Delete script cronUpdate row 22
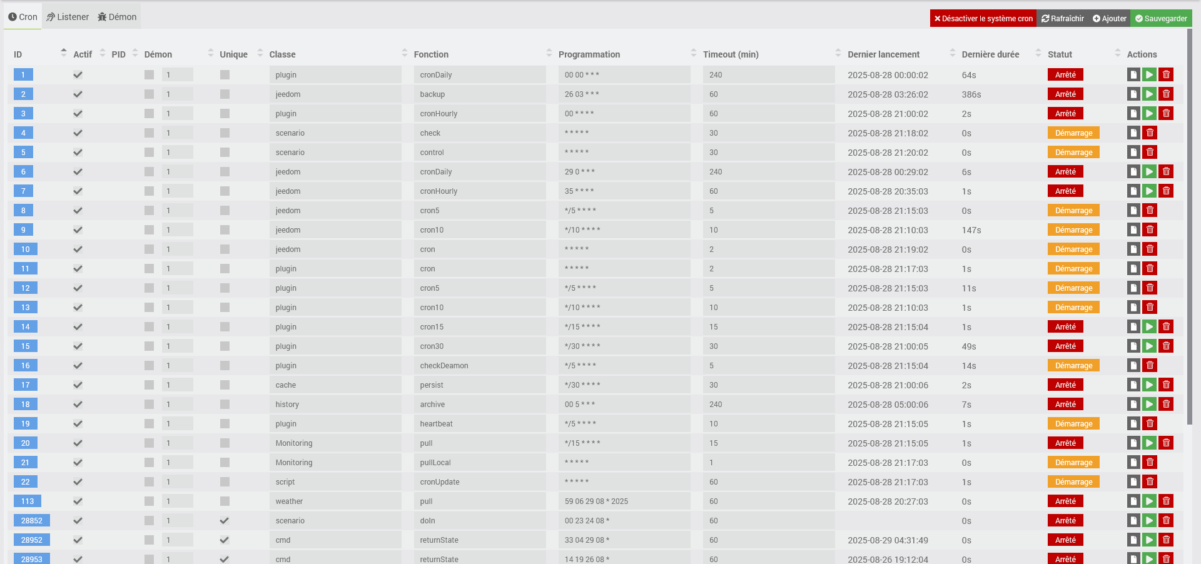The image size is (1201, 564). pyautogui.click(x=1150, y=482)
